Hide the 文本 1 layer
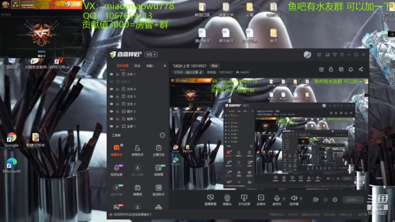Screen dimensions: 395x222 [x=112, y=74]
